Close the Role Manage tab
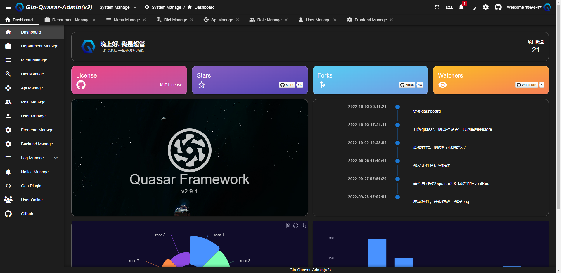 pyautogui.click(x=286, y=20)
